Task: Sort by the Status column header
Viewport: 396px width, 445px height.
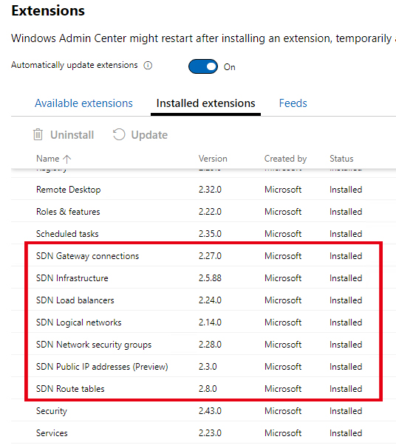Action: click(x=341, y=159)
